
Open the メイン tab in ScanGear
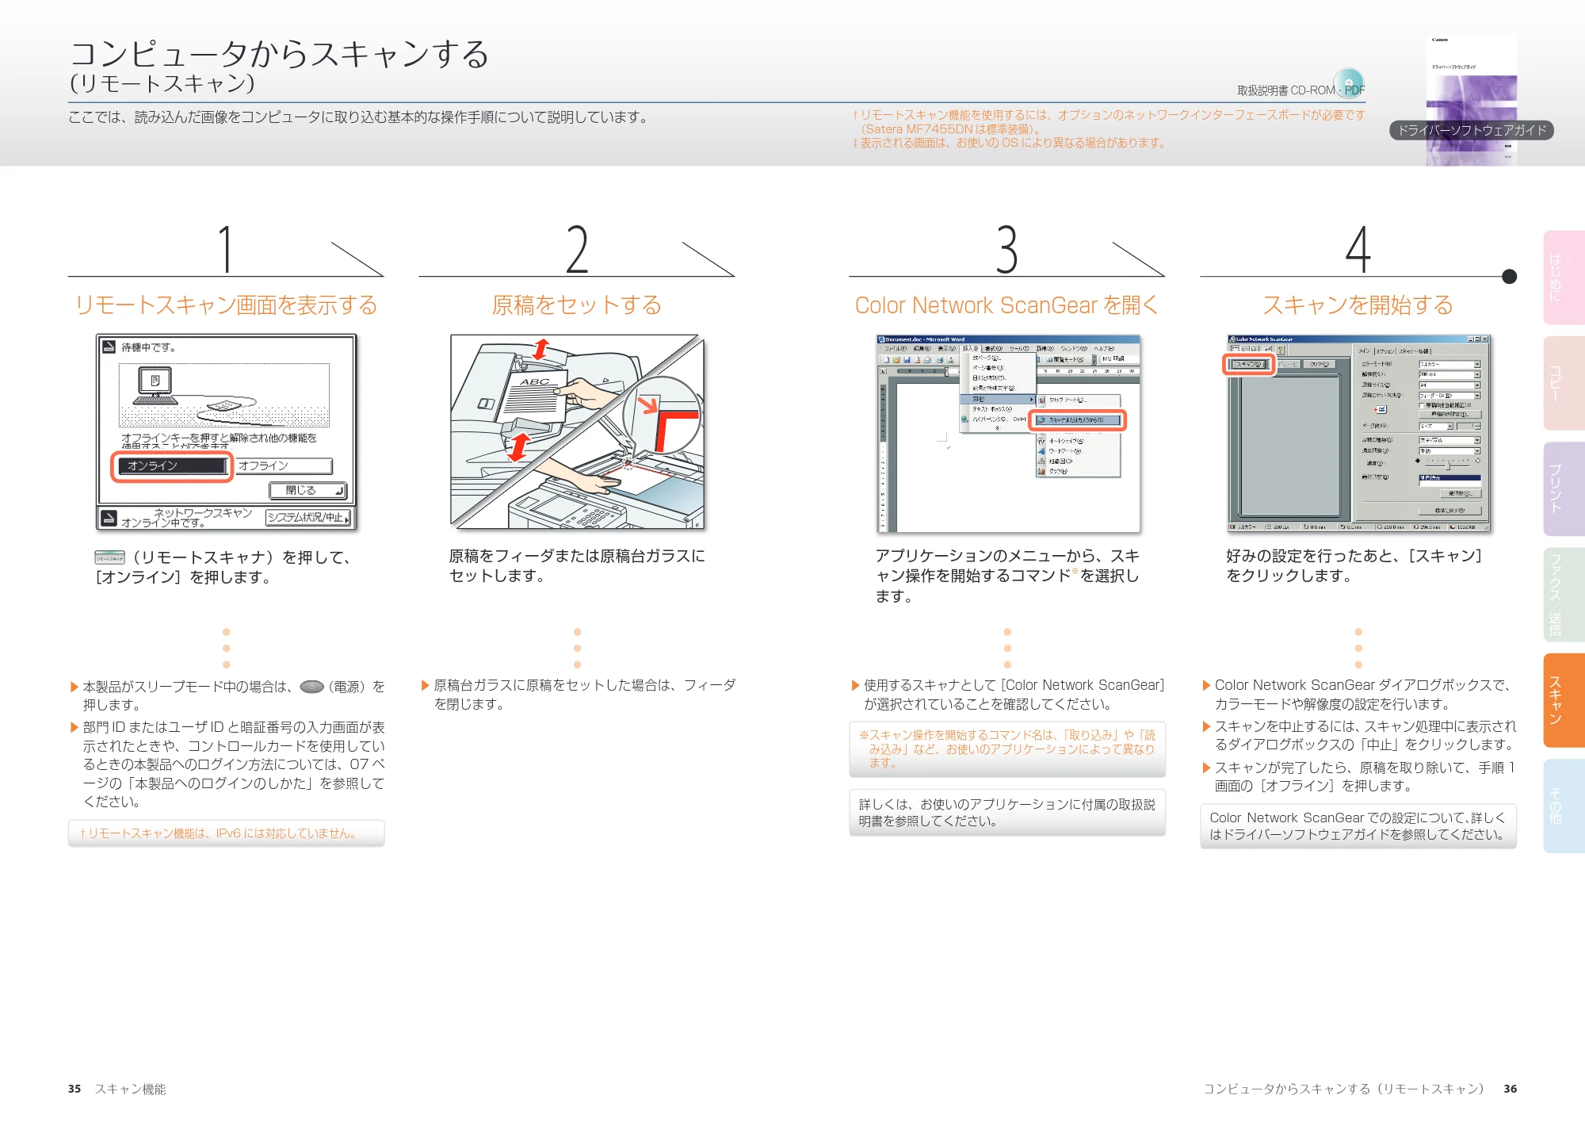pos(1365,351)
